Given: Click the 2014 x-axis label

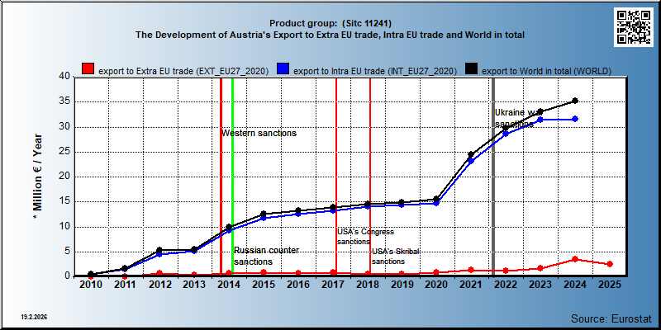Looking at the screenshot, I should 229,285.
